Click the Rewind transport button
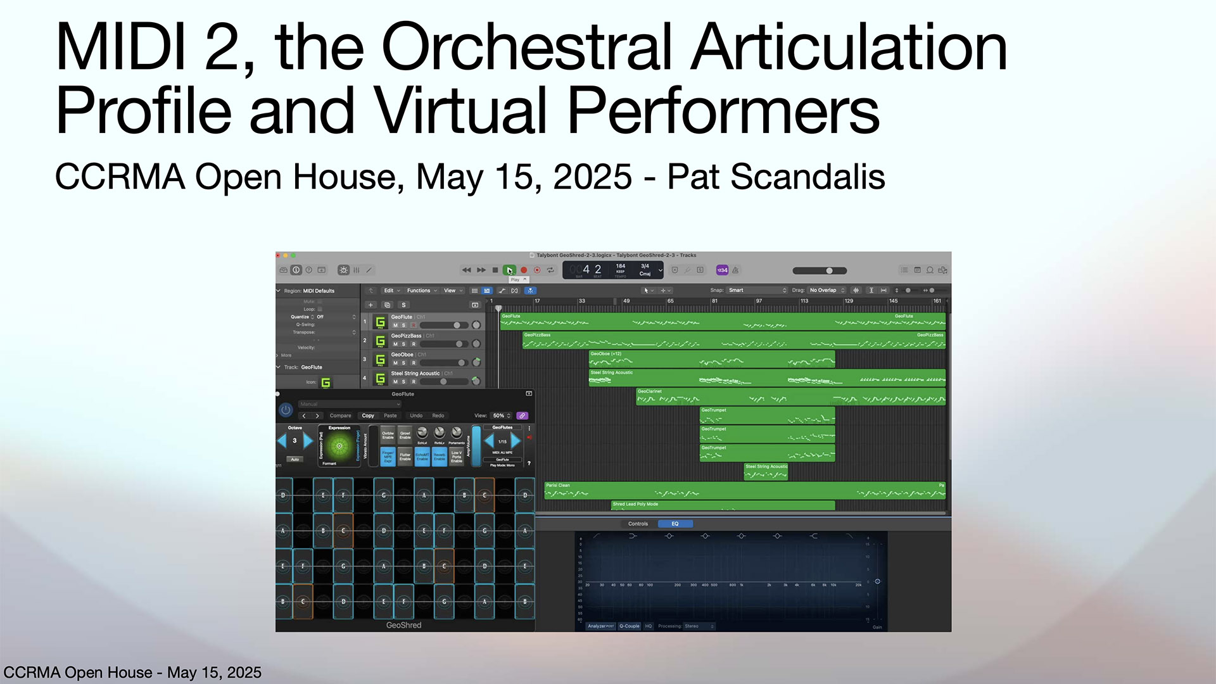 click(467, 270)
